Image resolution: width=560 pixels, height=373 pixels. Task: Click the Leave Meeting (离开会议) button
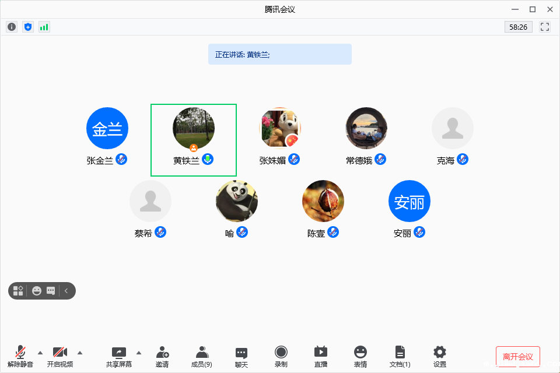coord(517,356)
